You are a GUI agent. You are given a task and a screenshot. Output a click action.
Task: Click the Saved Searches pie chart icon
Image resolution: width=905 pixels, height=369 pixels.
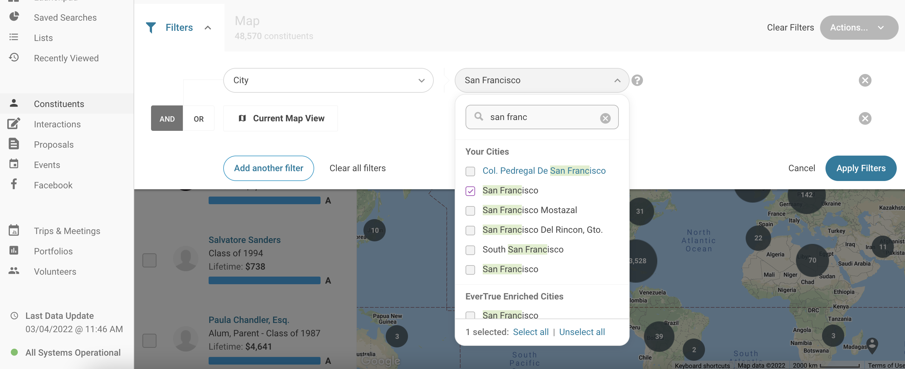coord(14,17)
